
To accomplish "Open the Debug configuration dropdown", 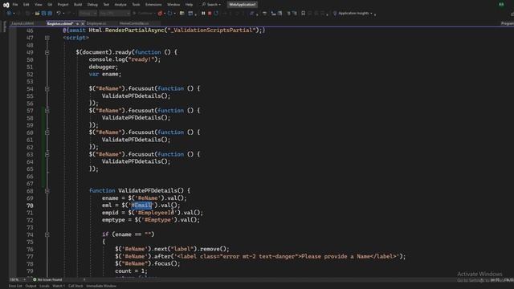I will (x=88, y=14).
